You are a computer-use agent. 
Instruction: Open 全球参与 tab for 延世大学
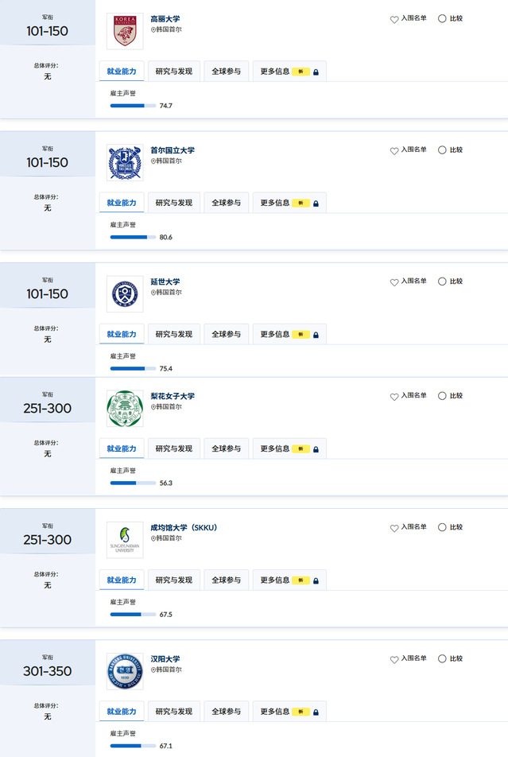click(x=226, y=334)
